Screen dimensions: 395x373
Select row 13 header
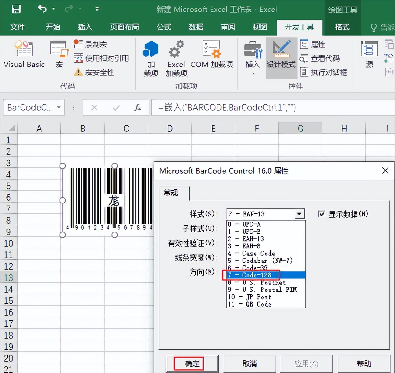pyautogui.click(x=8, y=278)
